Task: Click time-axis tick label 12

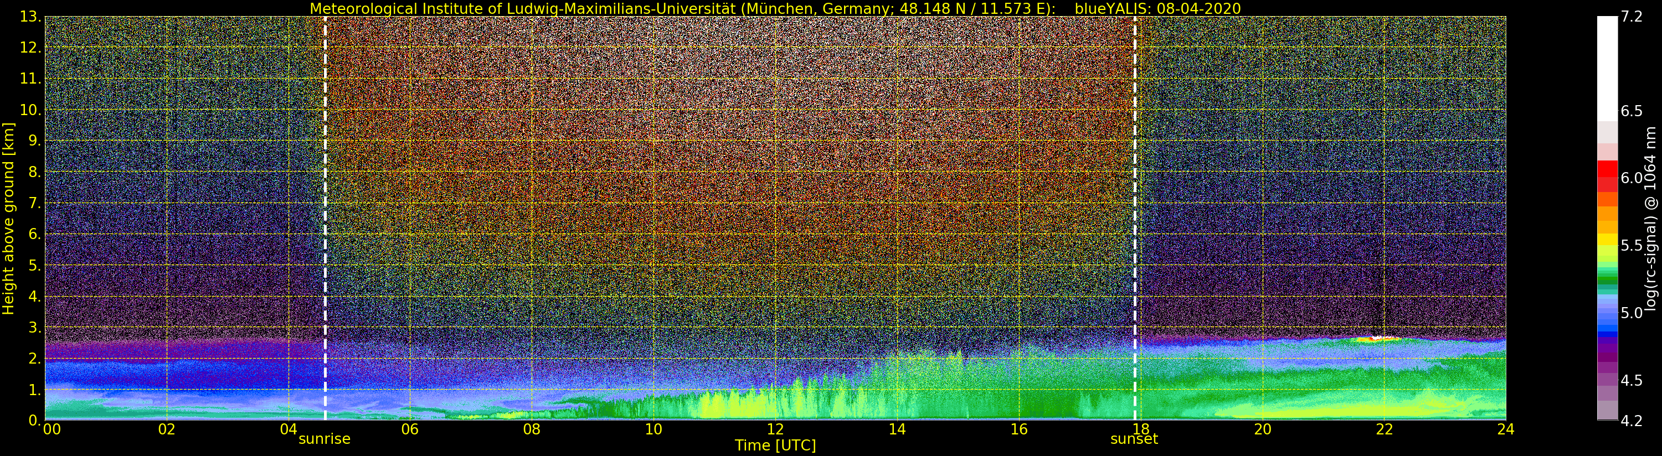Action: [x=775, y=429]
